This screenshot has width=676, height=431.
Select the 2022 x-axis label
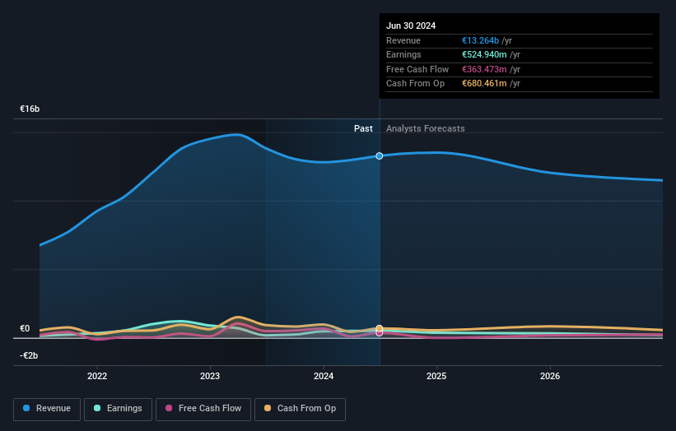point(97,377)
